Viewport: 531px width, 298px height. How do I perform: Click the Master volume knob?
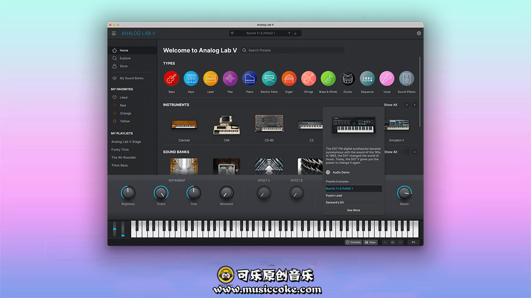pyautogui.click(x=404, y=193)
